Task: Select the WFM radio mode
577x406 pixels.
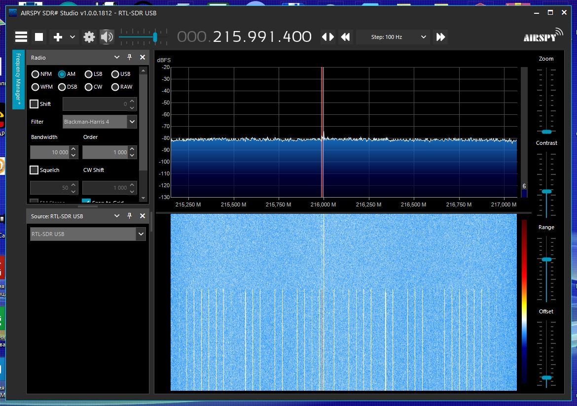Action: [36, 87]
